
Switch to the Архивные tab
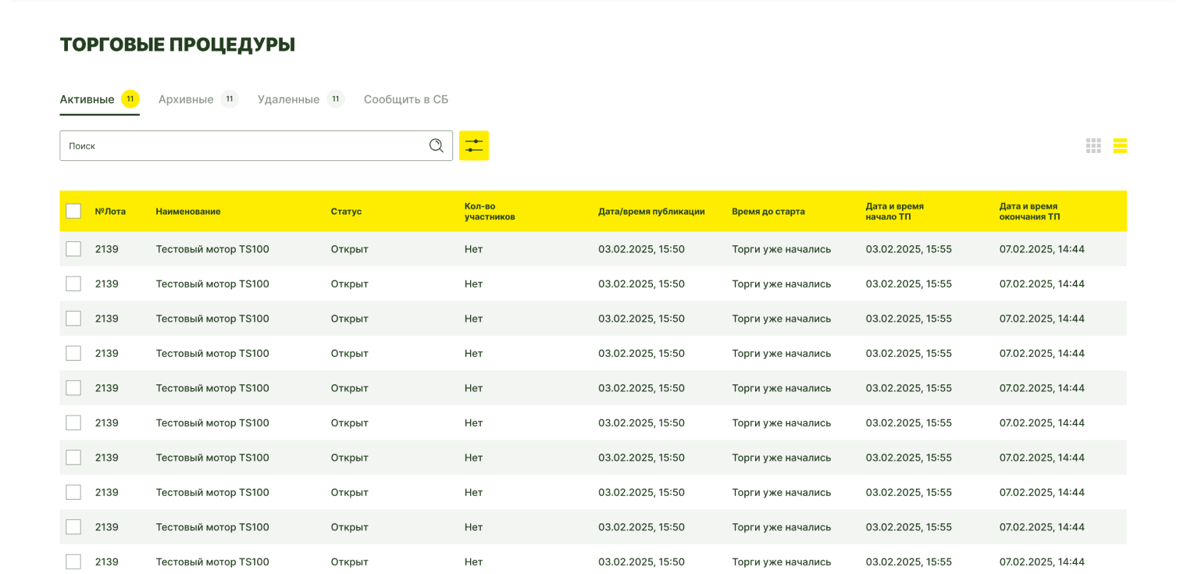[198, 99]
